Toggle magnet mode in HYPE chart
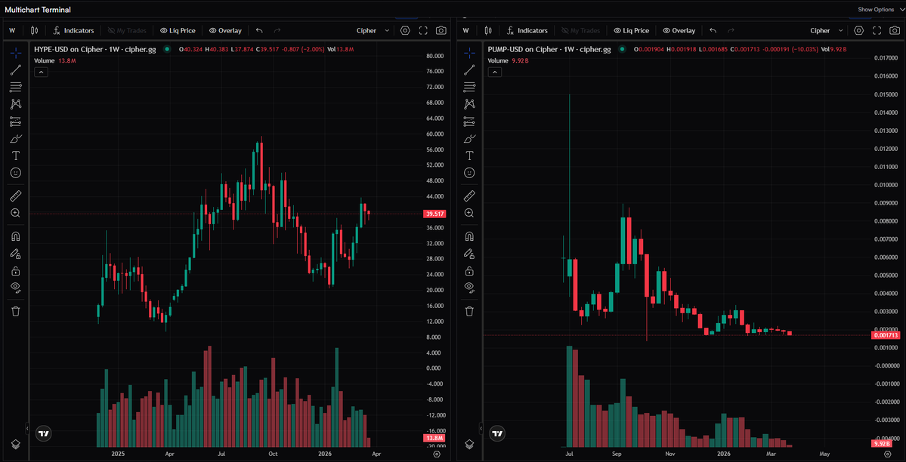 [x=16, y=237]
